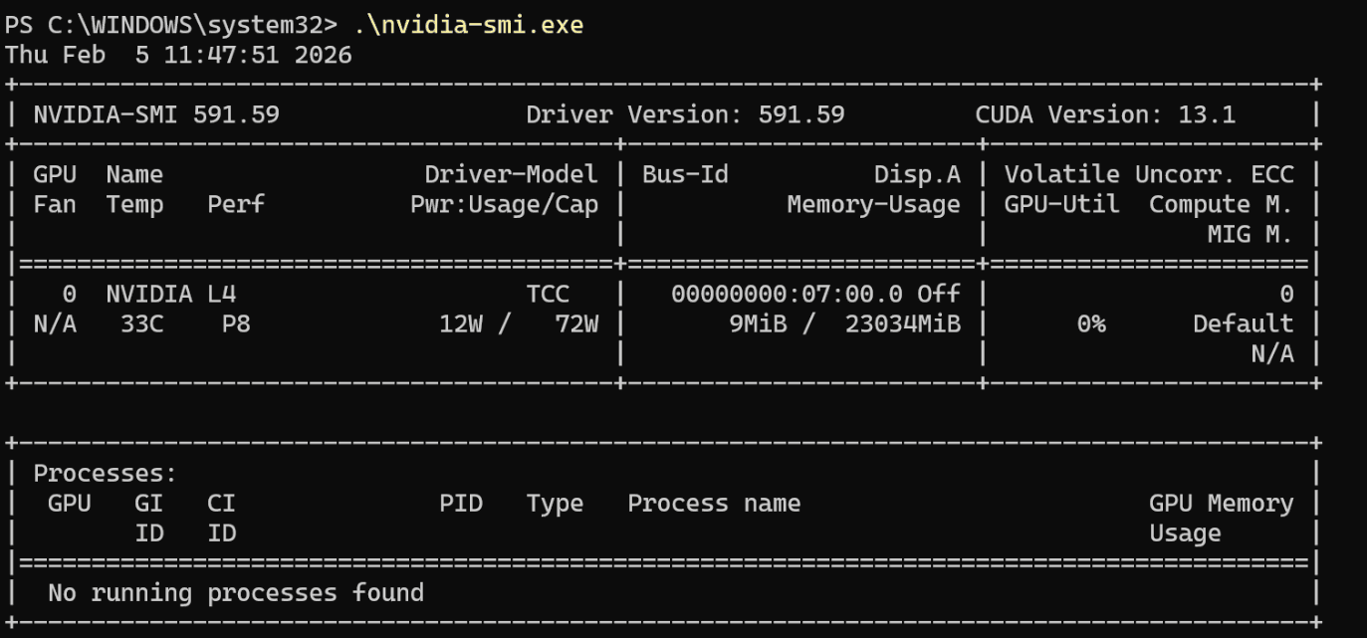Image resolution: width=1367 pixels, height=638 pixels.
Task: Click the .\nvidia-smi.exe command text
Action: tap(468, 25)
